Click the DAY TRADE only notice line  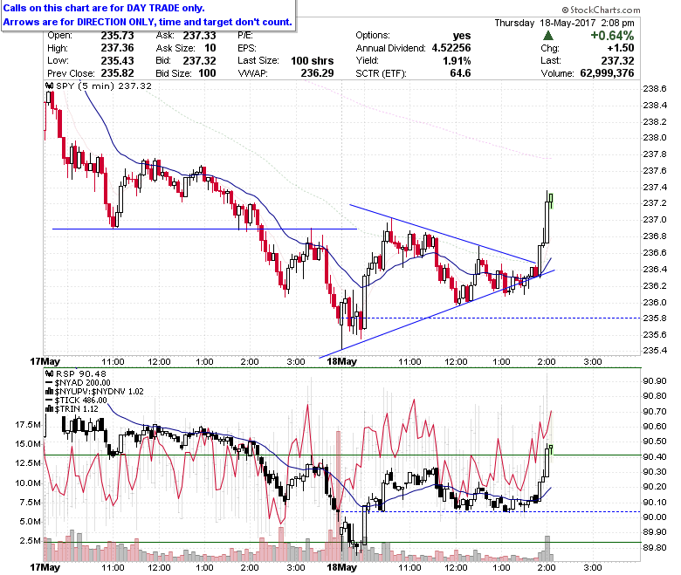104,8
